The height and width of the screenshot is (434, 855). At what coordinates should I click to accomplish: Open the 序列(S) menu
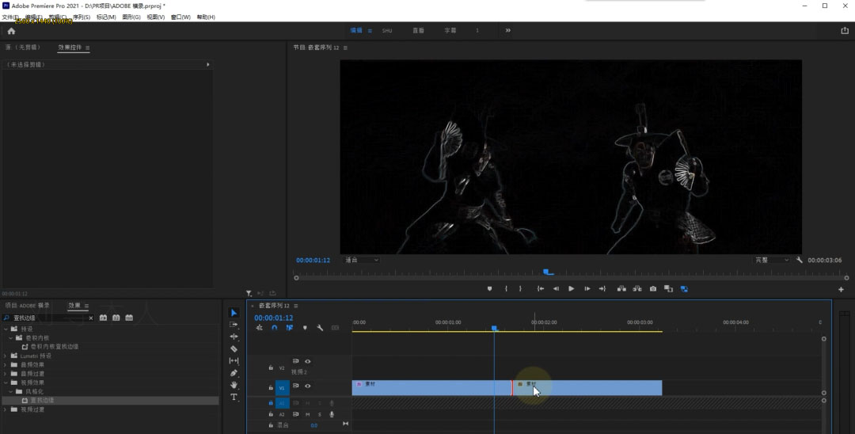[x=82, y=17]
